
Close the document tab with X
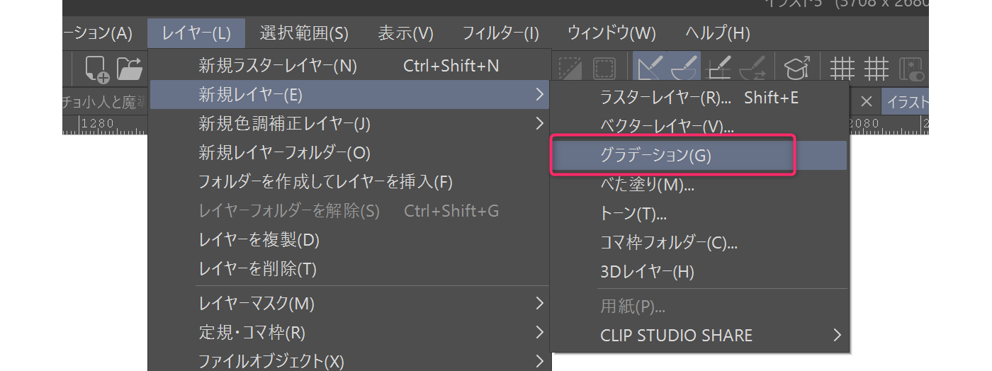[866, 102]
